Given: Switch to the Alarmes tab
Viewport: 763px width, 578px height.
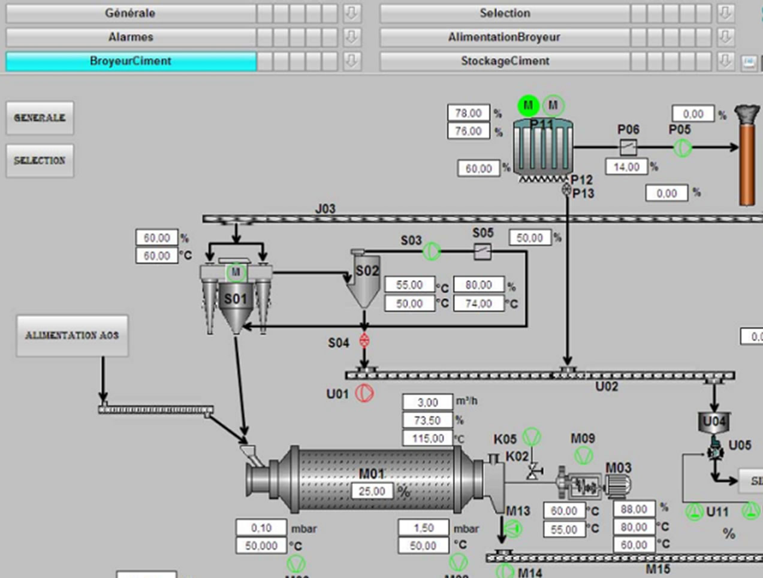Looking at the screenshot, I should pos(131,37).
